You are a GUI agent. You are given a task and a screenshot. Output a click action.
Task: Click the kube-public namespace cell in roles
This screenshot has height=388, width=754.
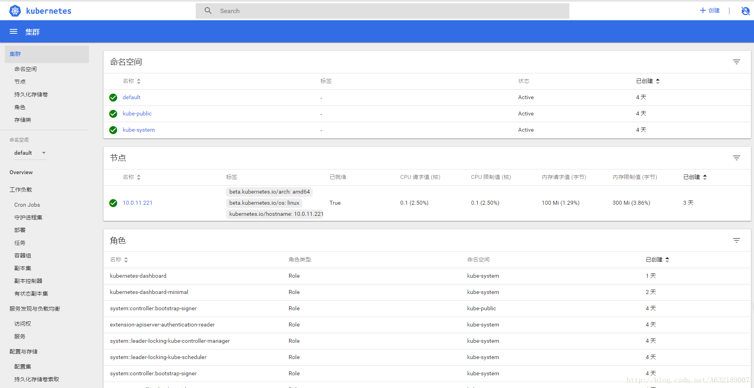(x=482, y=308)
